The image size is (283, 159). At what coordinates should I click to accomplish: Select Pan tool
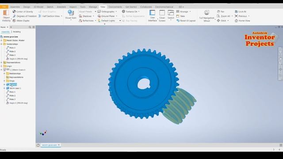click(221, 11)
